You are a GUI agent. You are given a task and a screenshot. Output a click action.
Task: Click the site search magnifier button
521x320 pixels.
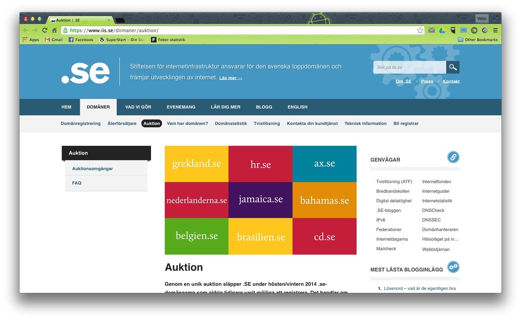453,67
